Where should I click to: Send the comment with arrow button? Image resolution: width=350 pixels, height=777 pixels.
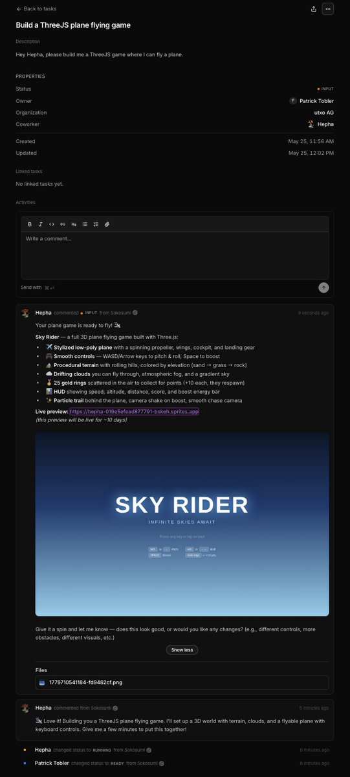click(x=323, y=287)
